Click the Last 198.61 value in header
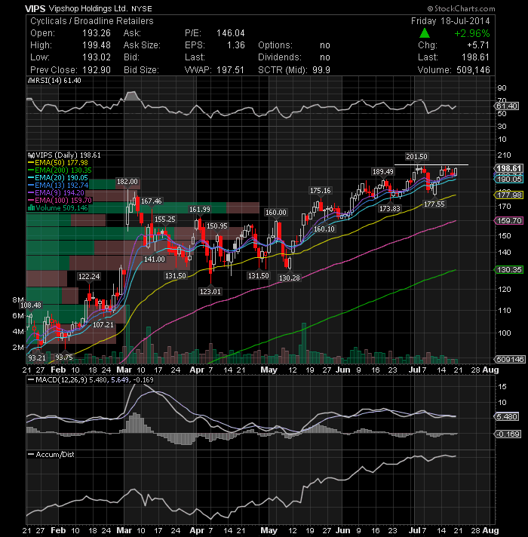This screenshot has width=528, height=537. [475, 57]
